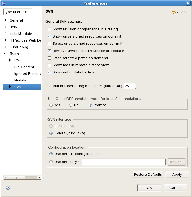Click the Cancel button

point(176,188)
